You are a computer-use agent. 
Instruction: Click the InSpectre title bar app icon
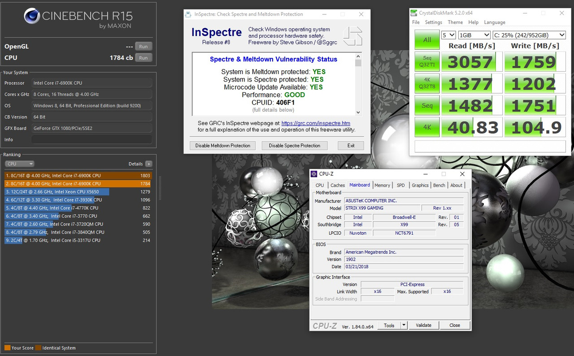(189, 14)
